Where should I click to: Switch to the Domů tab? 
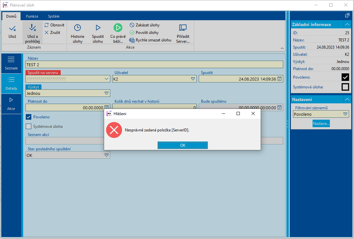click(11, 16)
